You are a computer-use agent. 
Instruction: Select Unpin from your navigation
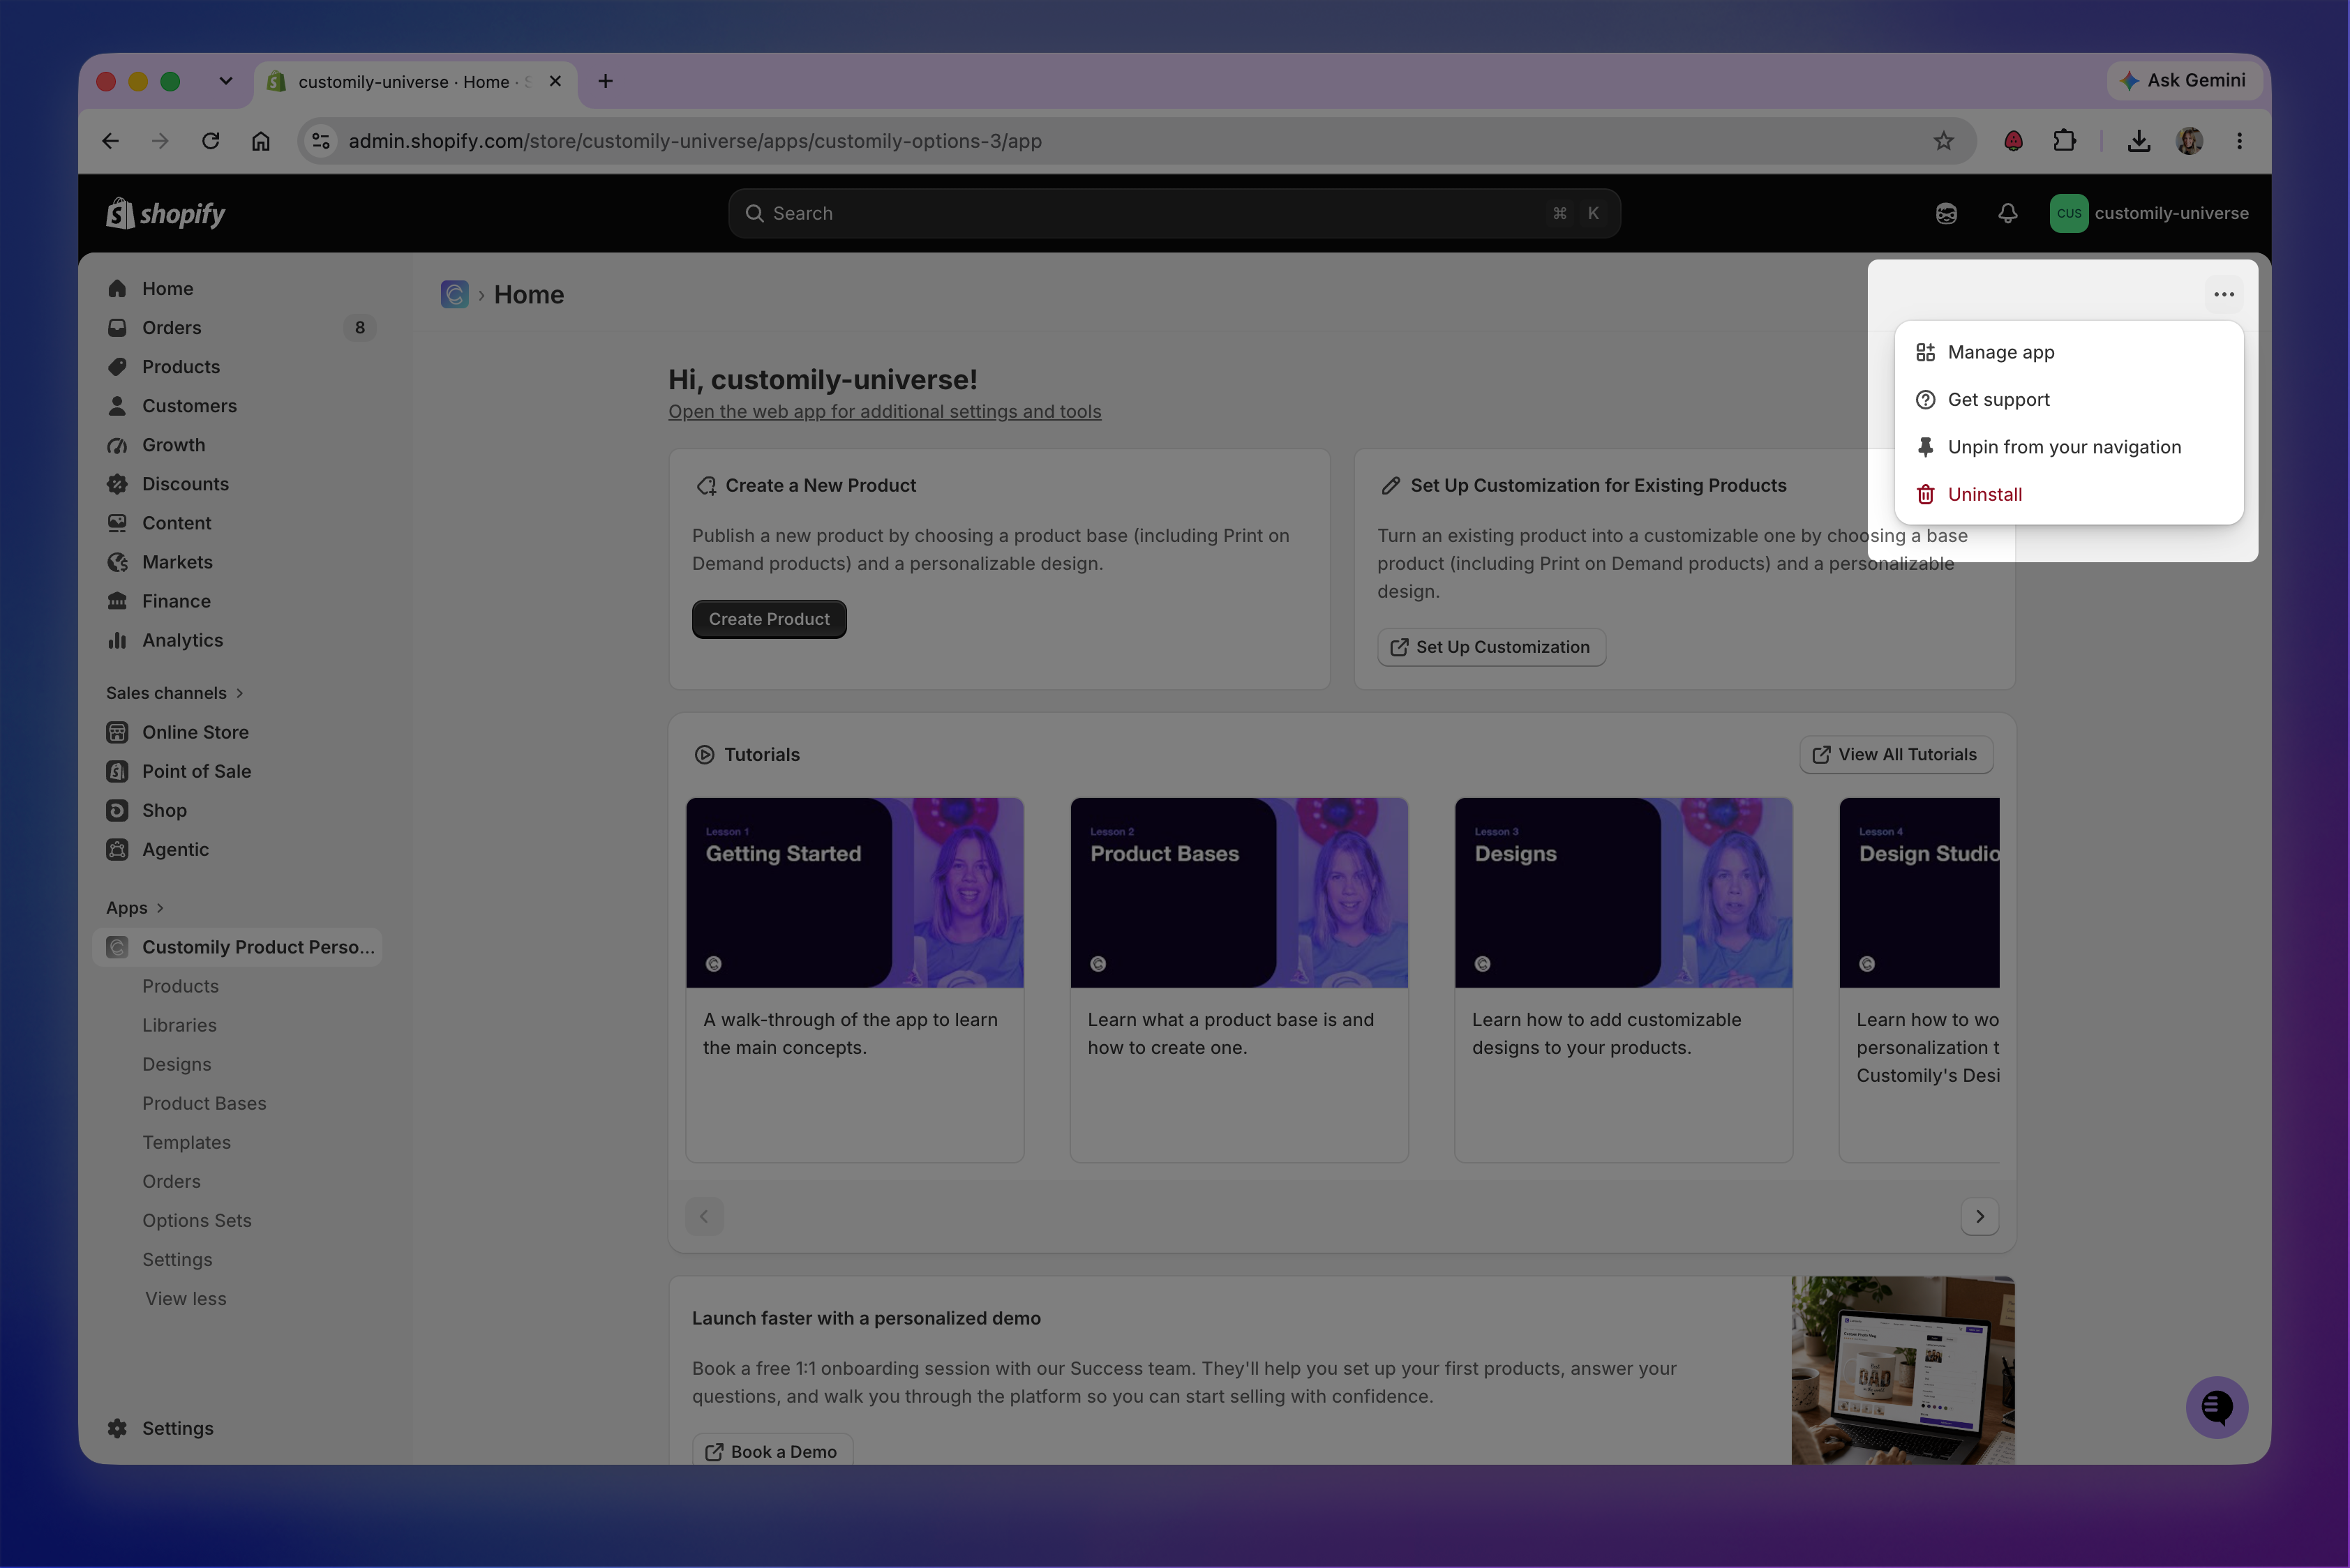pos(2069,447)
